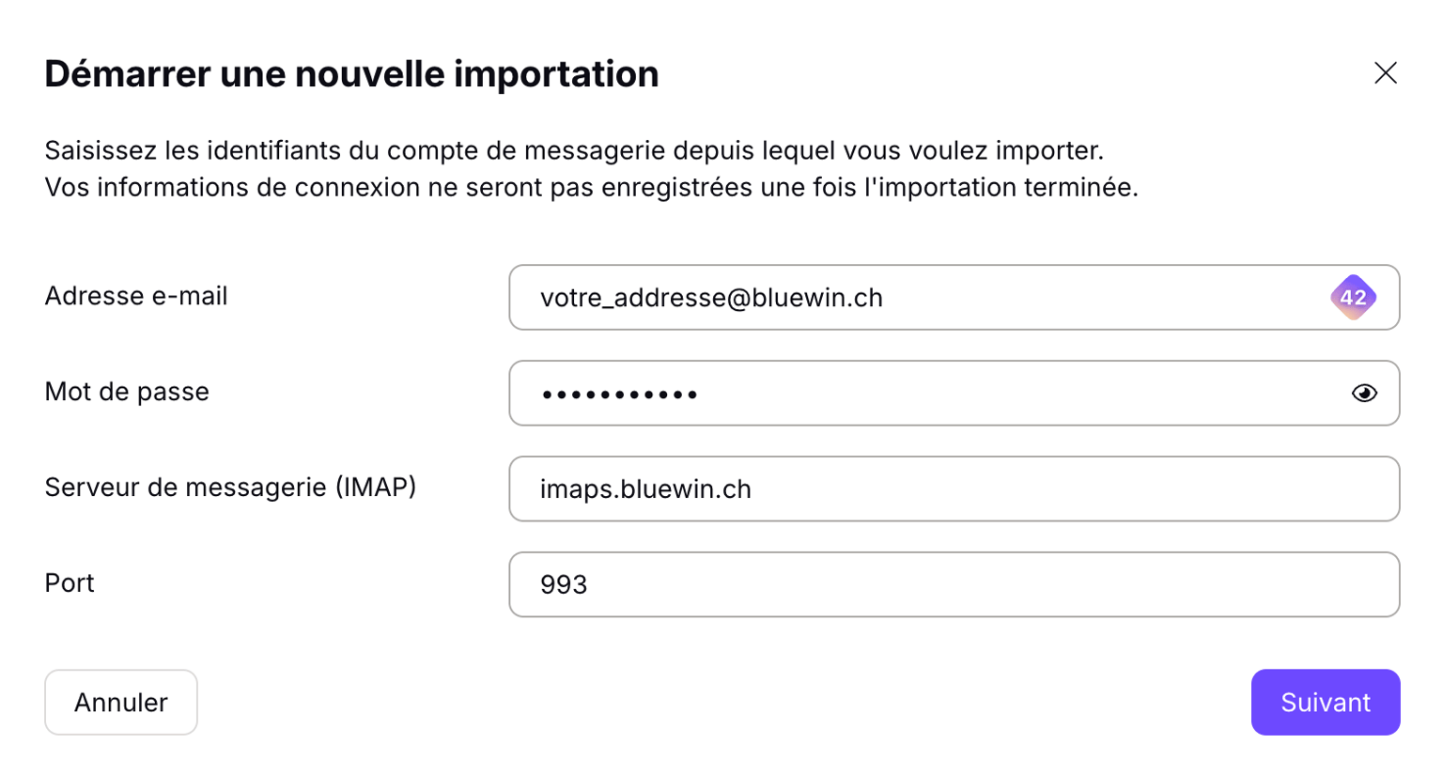The height and width of the screenshot is (775, 1443).
Task: Click the "Vos informations de connexion" notice line
Action: (591, 188)
